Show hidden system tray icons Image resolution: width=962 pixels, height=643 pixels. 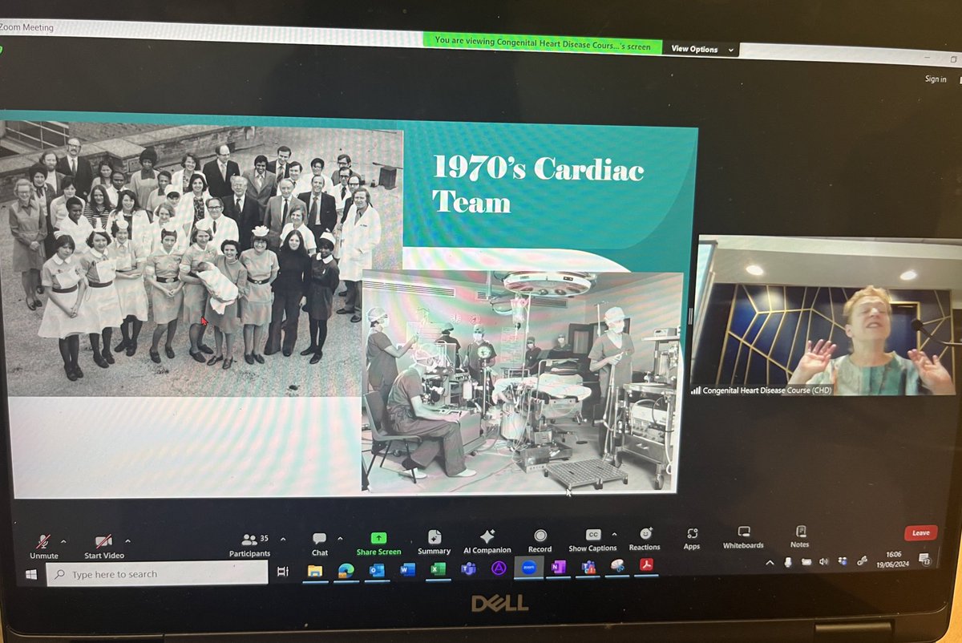coord(770,563)
